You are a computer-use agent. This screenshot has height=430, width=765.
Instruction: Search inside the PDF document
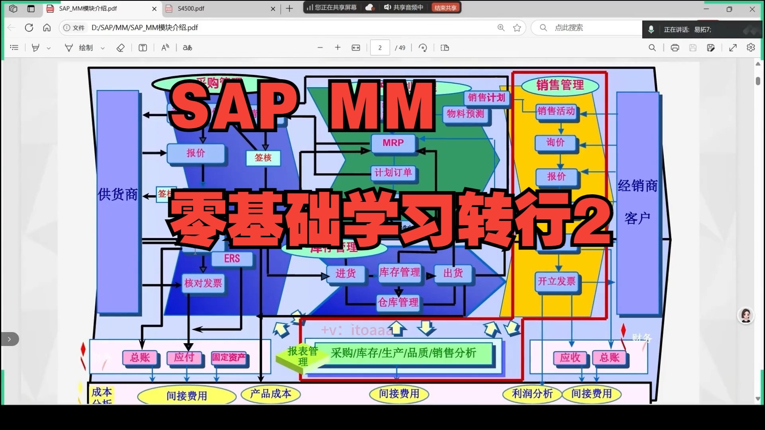point(652,48)
